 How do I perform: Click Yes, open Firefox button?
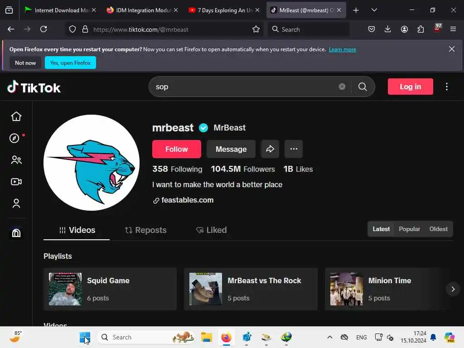(70, 63)
